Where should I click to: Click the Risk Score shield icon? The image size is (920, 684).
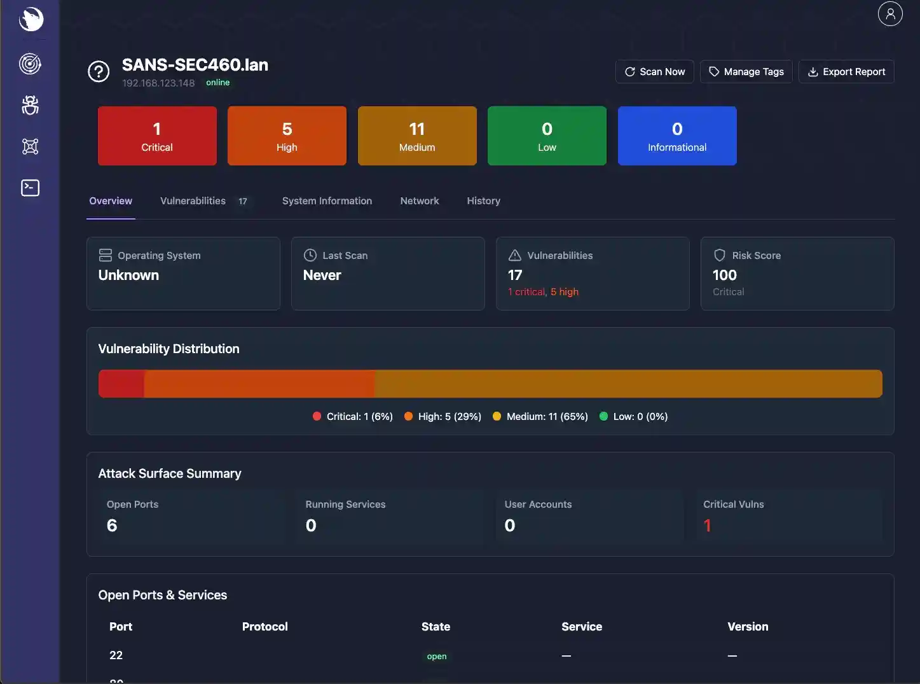[719, 255]
